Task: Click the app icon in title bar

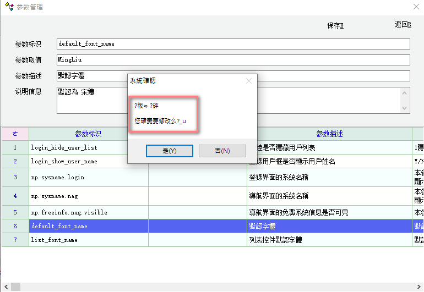Action: [x=8, y=7]
